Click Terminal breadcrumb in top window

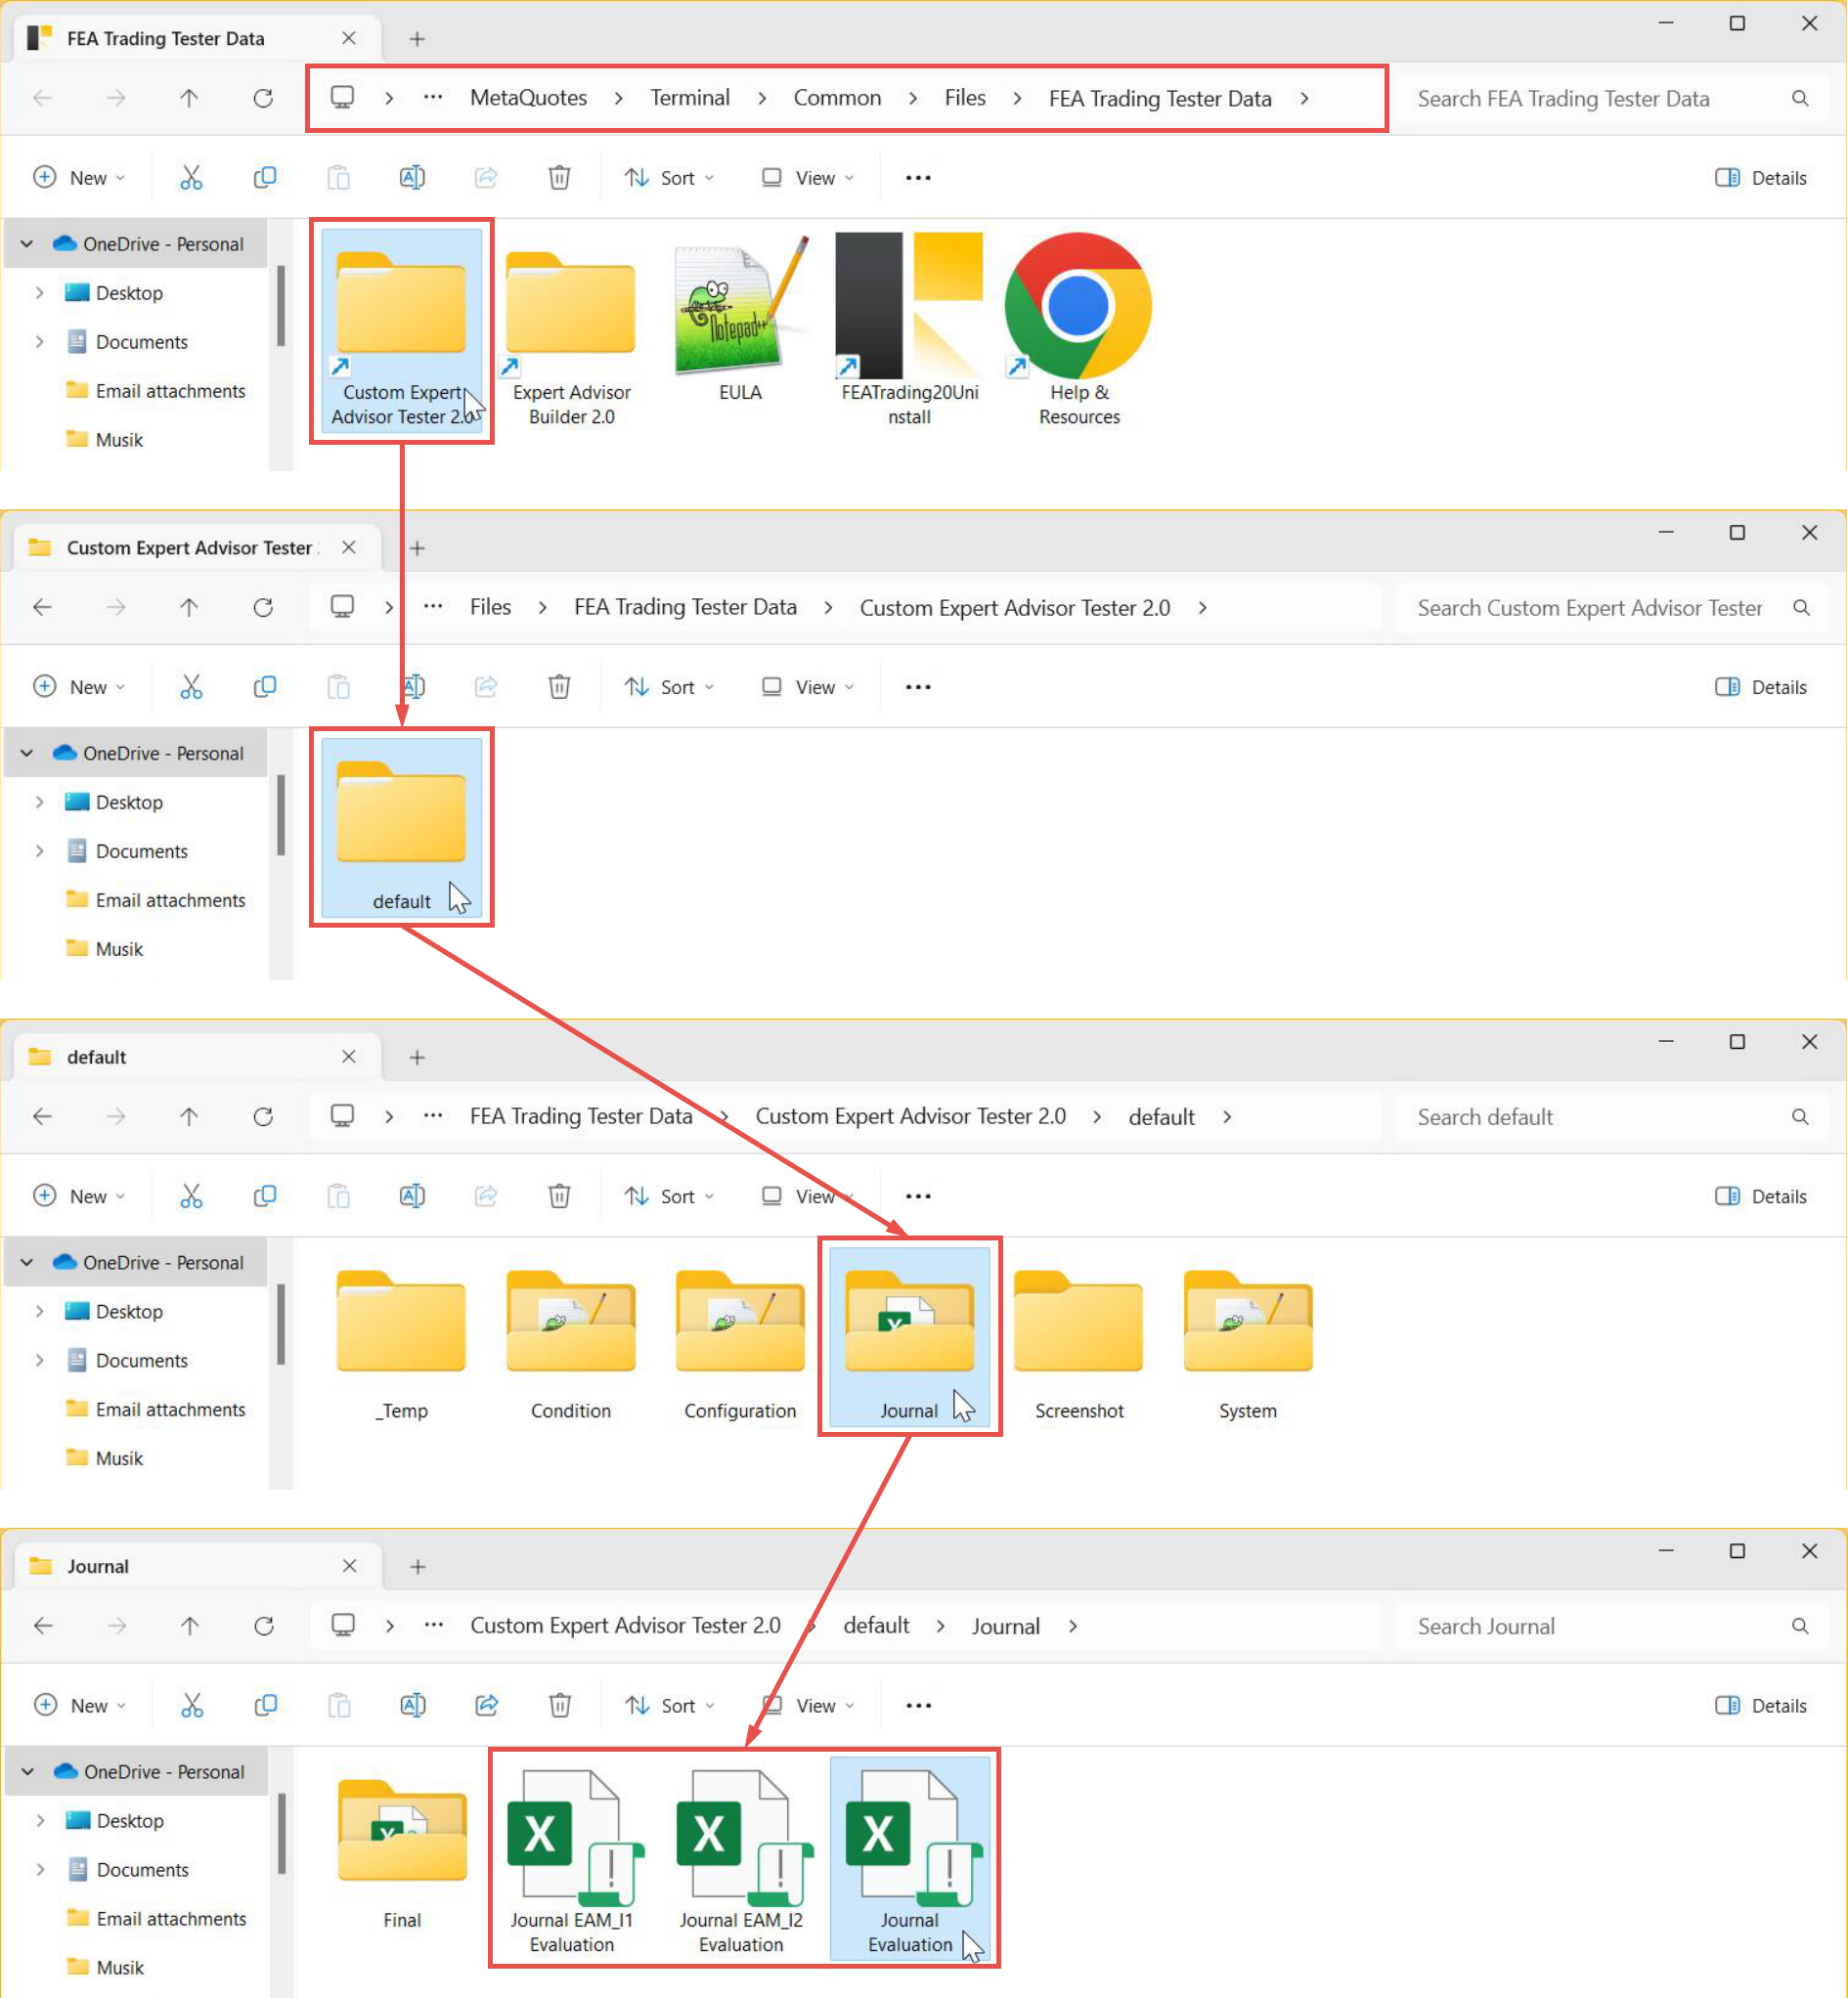coord(690,98)
